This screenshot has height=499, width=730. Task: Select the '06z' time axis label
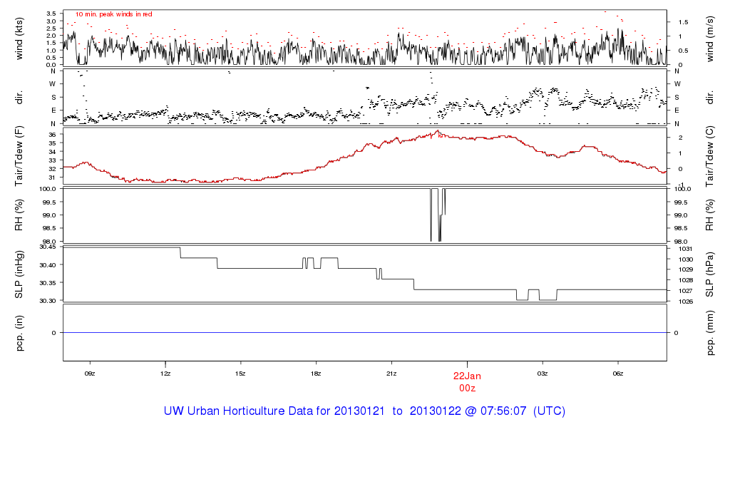618,374
